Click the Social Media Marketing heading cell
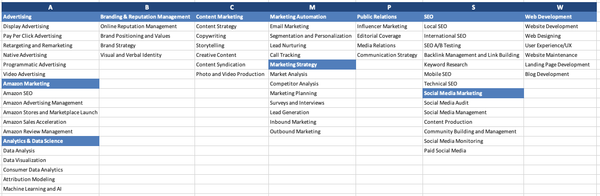This screenshot has width=600, height=196. coord(473,93)
